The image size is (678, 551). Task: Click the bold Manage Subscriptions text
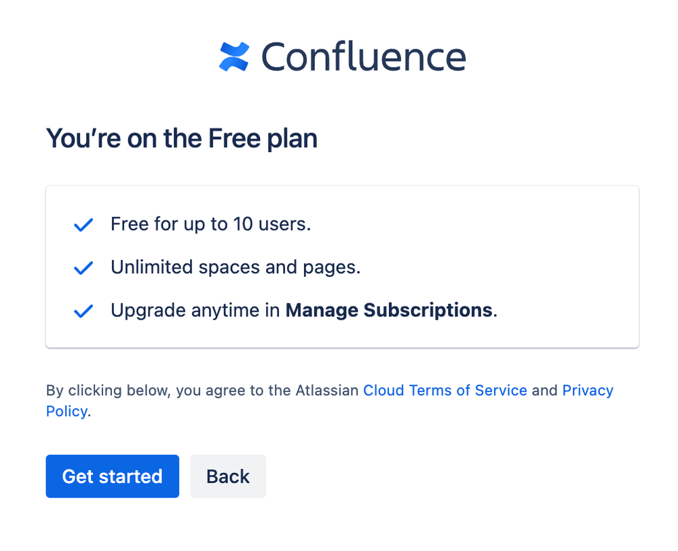click(x=388, y=311)
